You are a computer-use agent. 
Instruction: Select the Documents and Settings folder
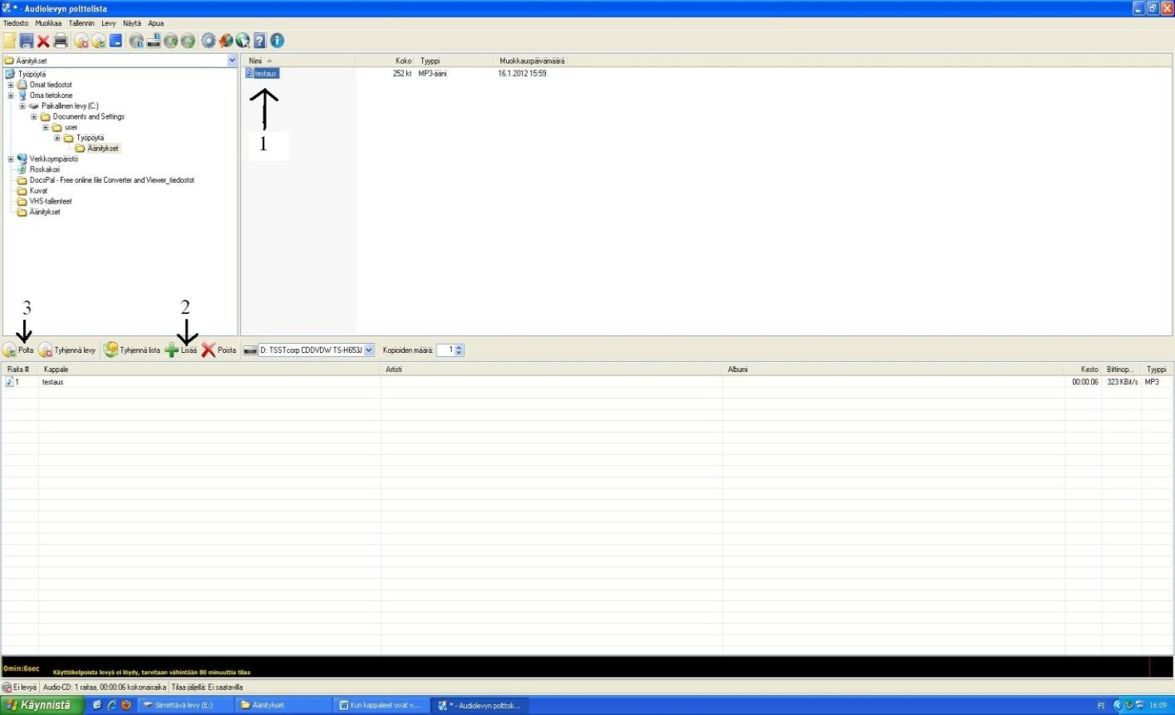(x=89, y=117)
